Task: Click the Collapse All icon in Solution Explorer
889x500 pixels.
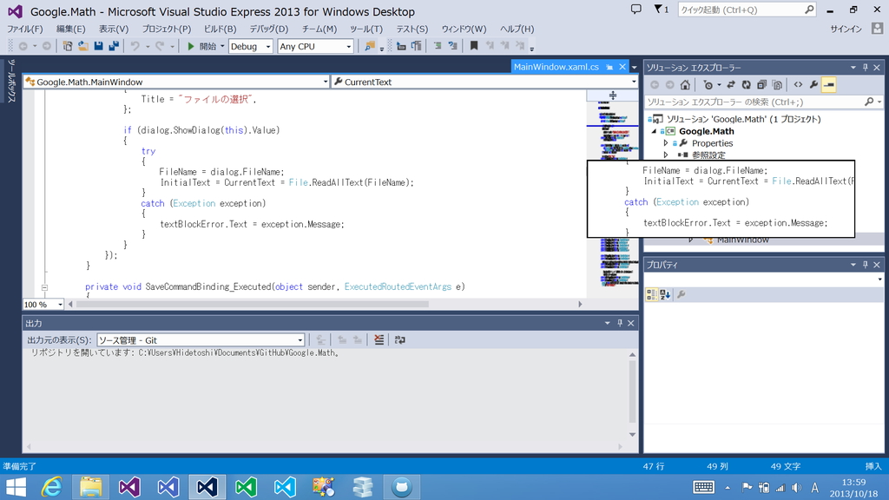Action: 761,85
